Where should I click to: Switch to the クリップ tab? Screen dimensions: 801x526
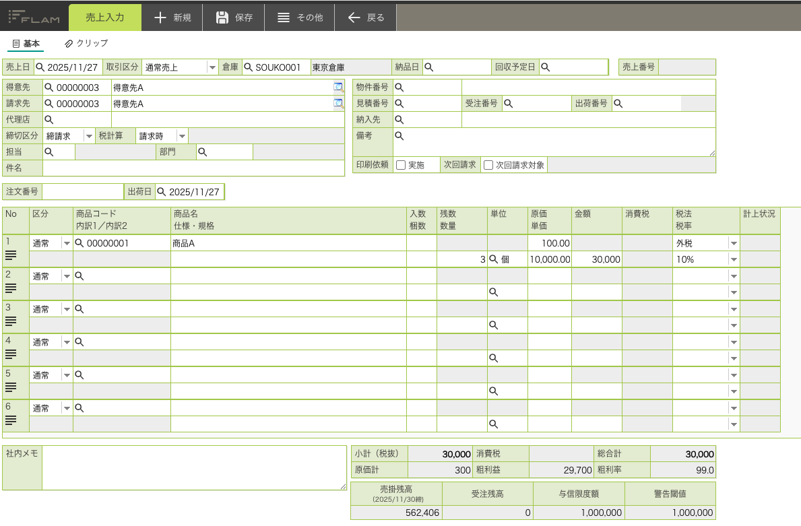(x=86, y=43)
